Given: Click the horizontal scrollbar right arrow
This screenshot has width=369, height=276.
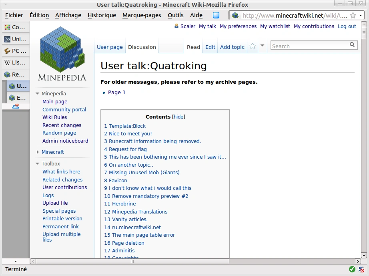Looking at the screenshot, I should pos(358,262).
